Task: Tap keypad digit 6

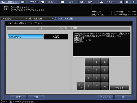Action: [105, 70]
